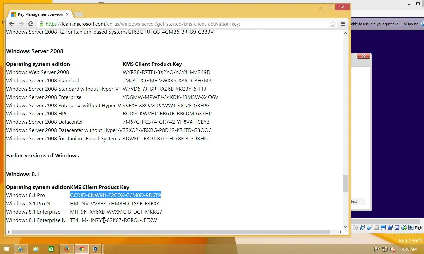Click the Server 2008 R2 Itanium row at top
Viewport: 424px width, 254px height.
coord(110,32)
